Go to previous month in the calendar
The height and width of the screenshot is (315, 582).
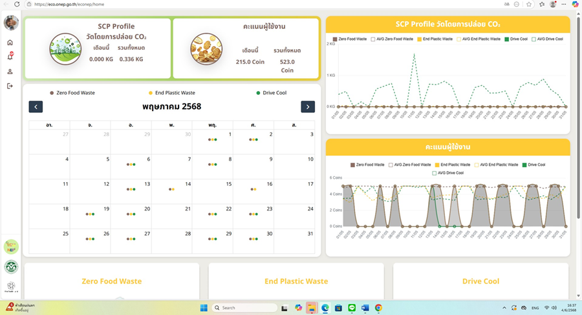point(36,107)
